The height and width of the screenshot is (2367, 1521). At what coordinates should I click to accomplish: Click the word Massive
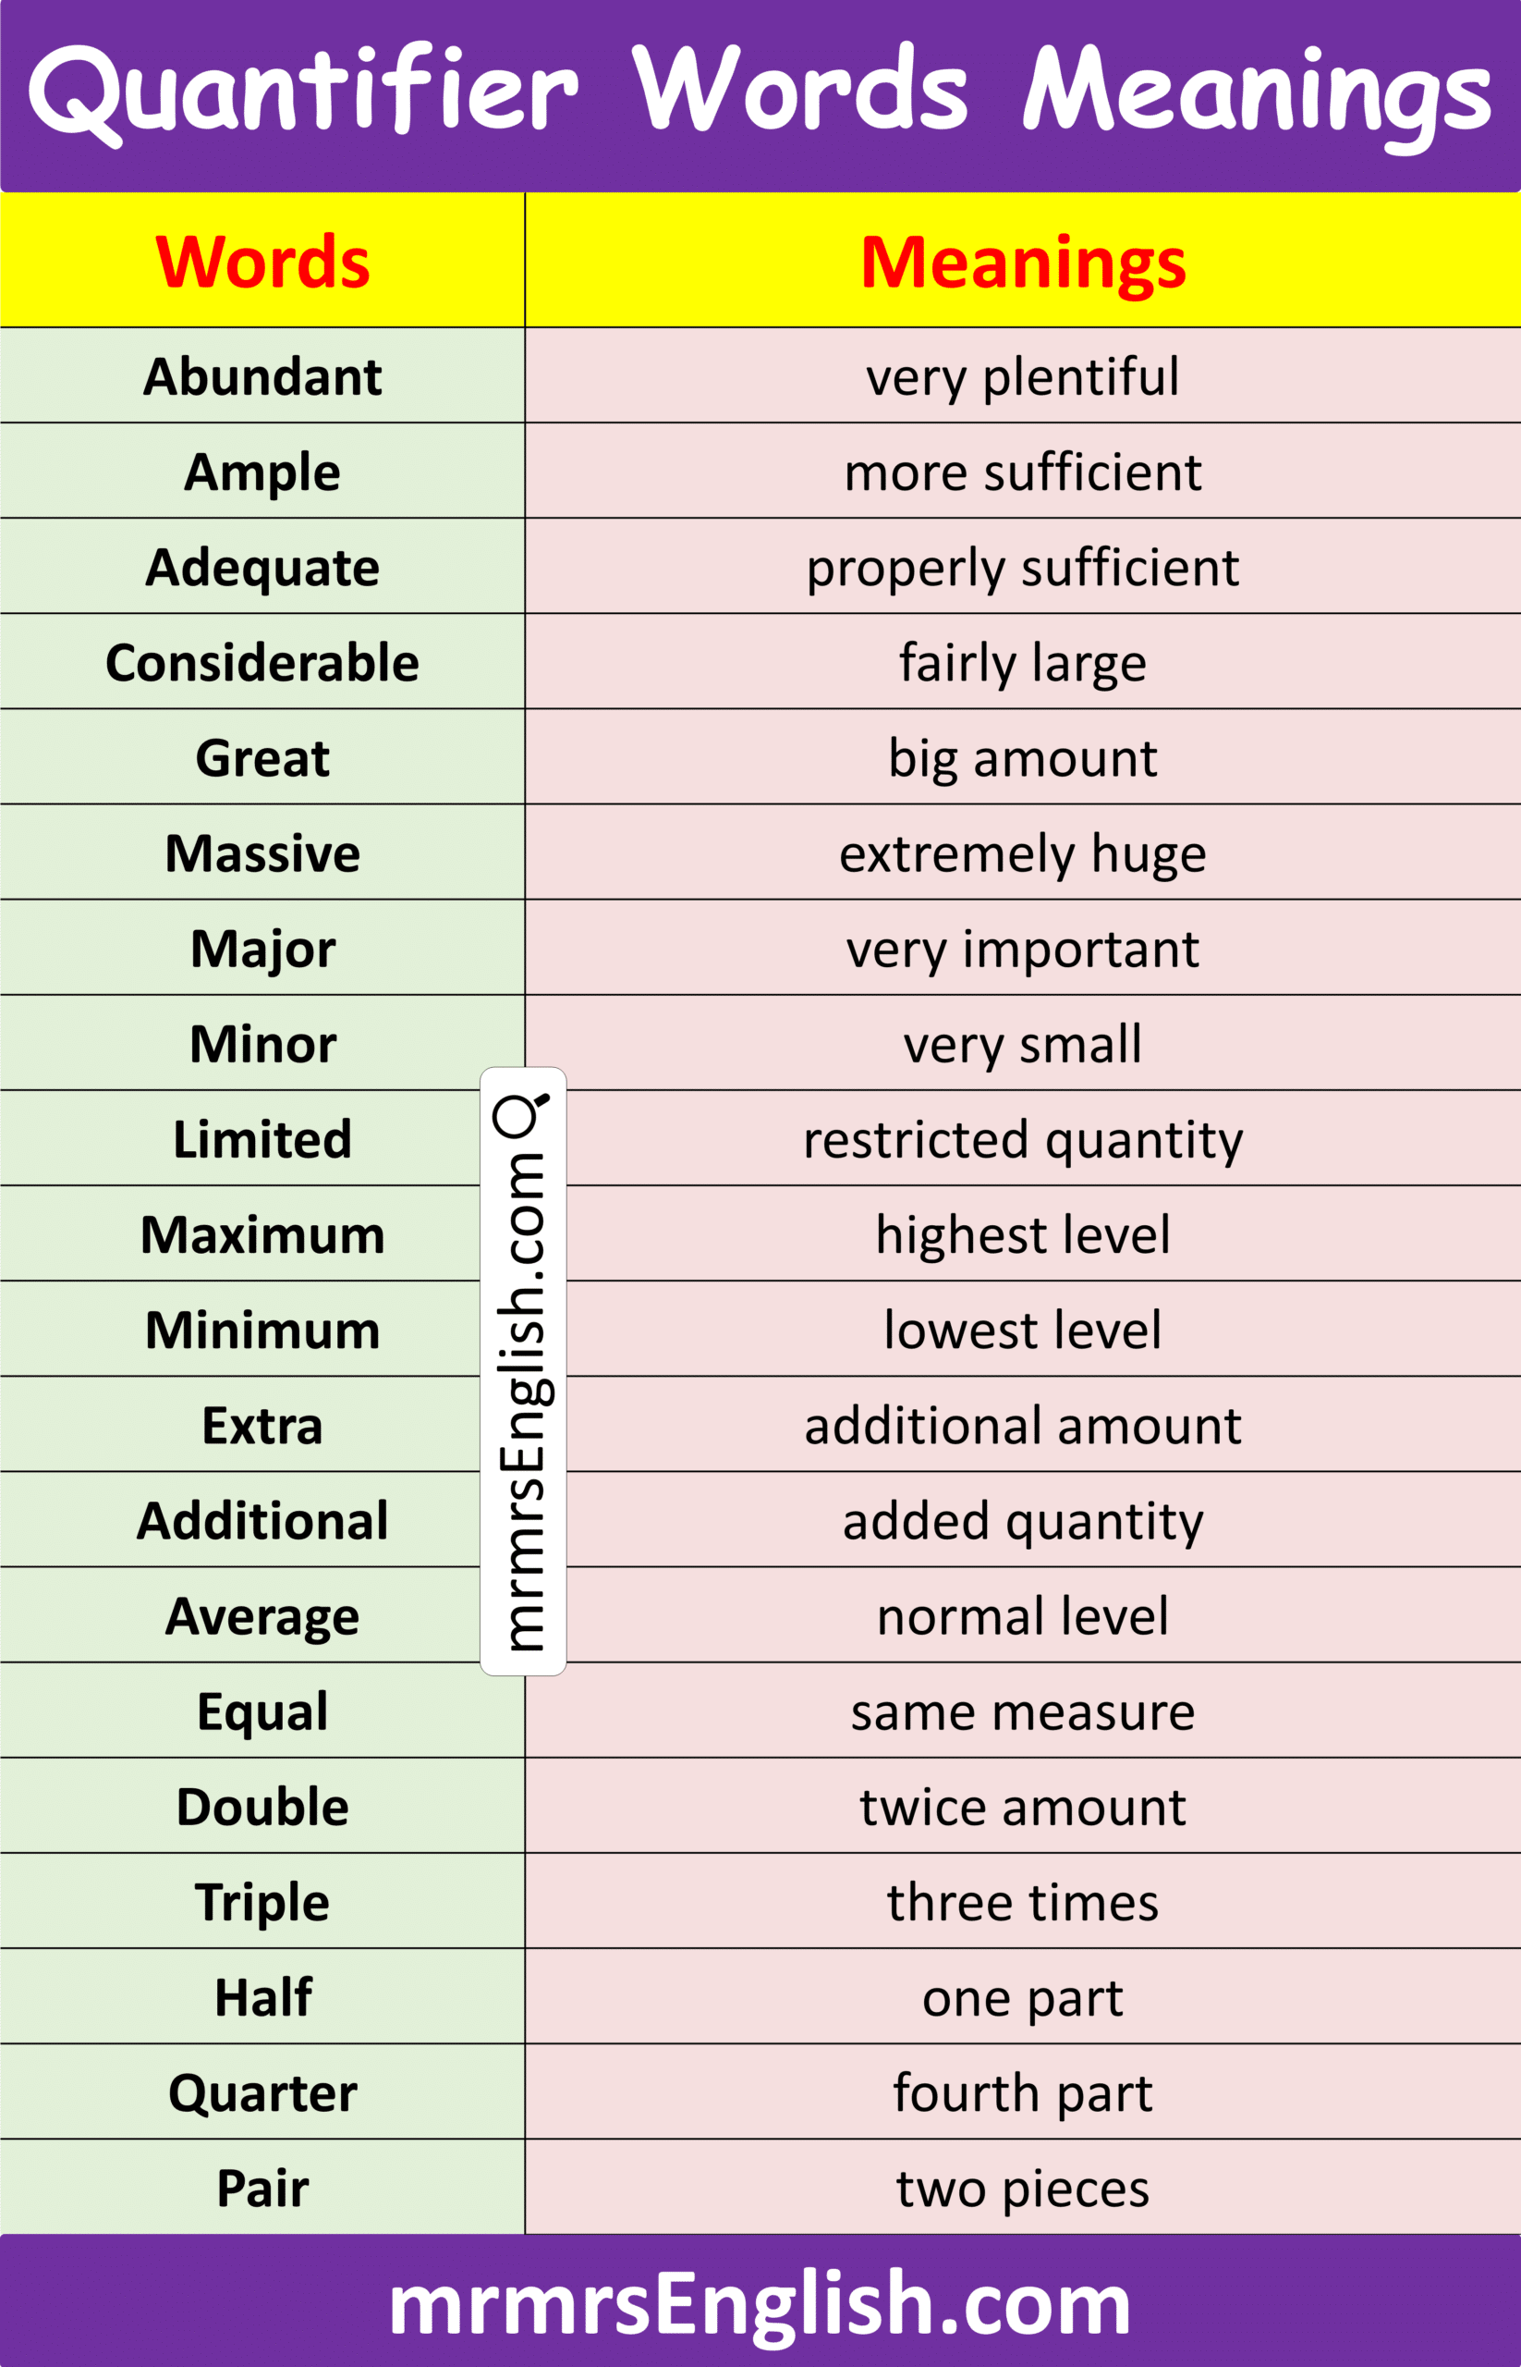point(262,852)
